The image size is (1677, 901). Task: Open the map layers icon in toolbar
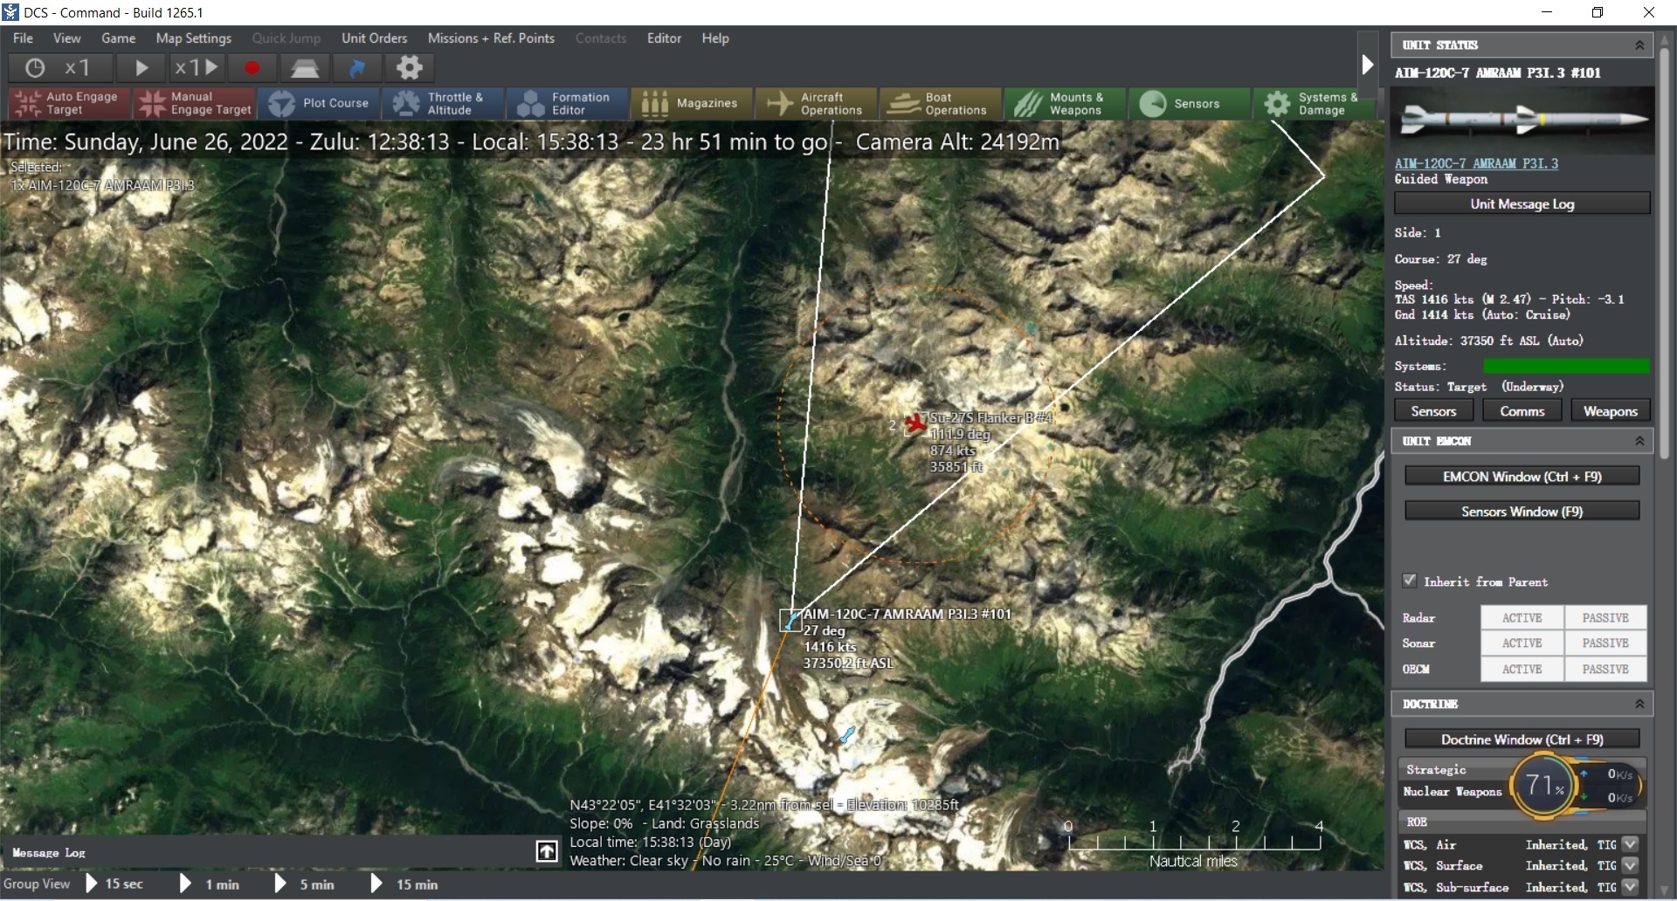(305, 67)
